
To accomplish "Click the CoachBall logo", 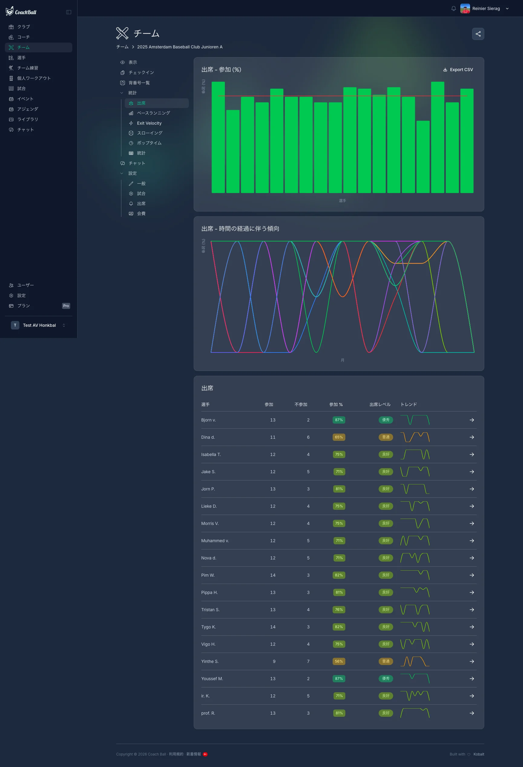I will click(21, 11).
